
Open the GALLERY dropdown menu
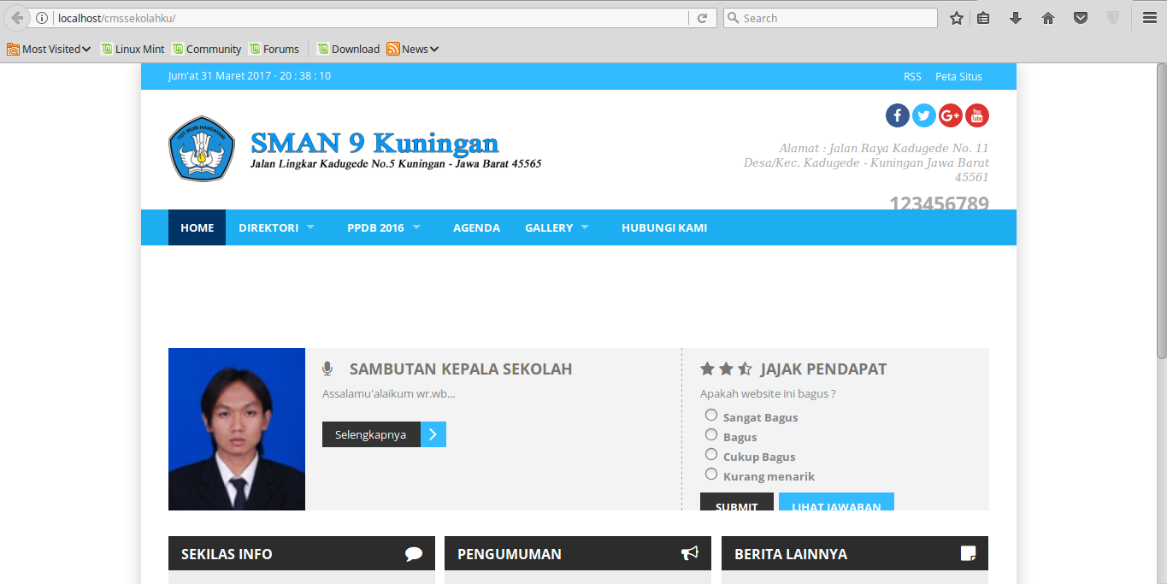pos(550,227)
